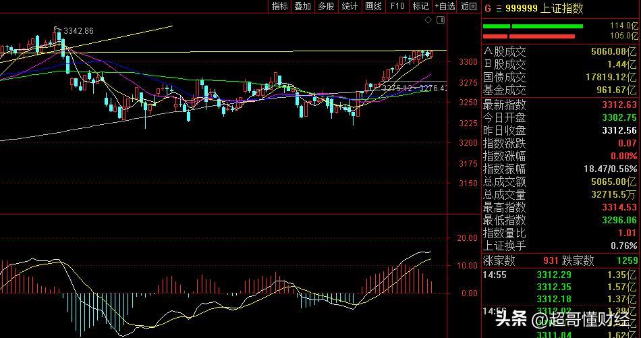Image resolution: width=641 pixels, height=338 pixels.
Task: Select the 画线 drawing line tool
Action: 373,6
